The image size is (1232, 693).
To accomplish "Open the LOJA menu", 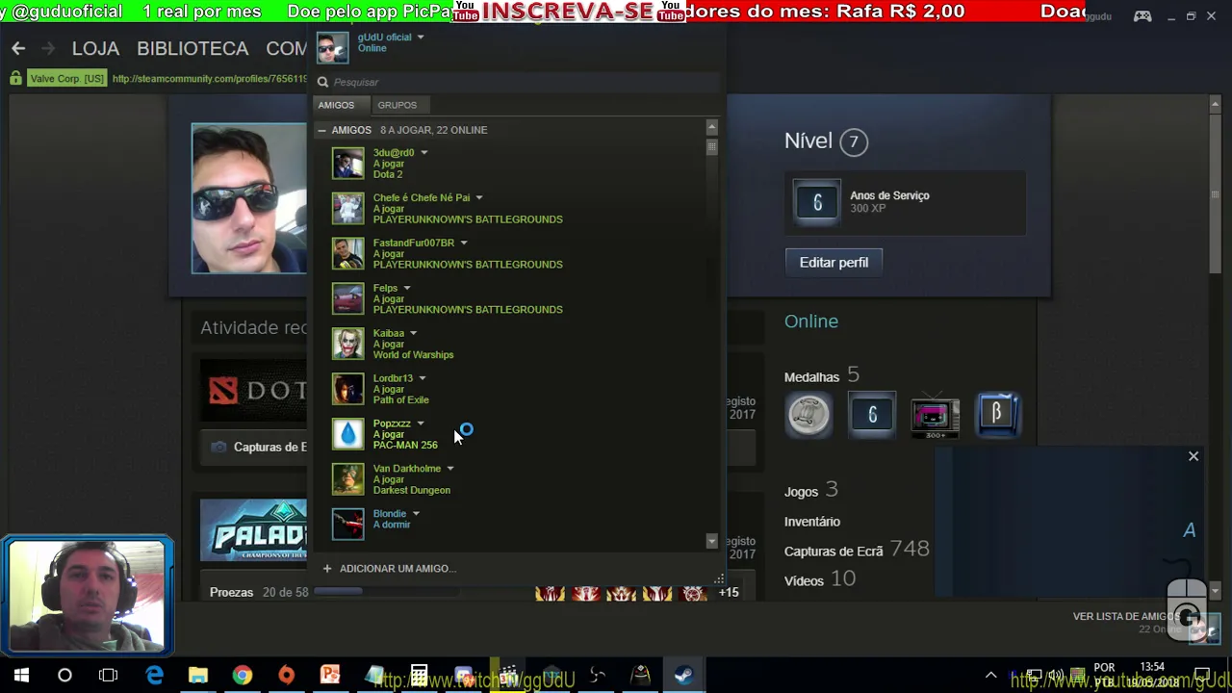I will click(95, 48).
